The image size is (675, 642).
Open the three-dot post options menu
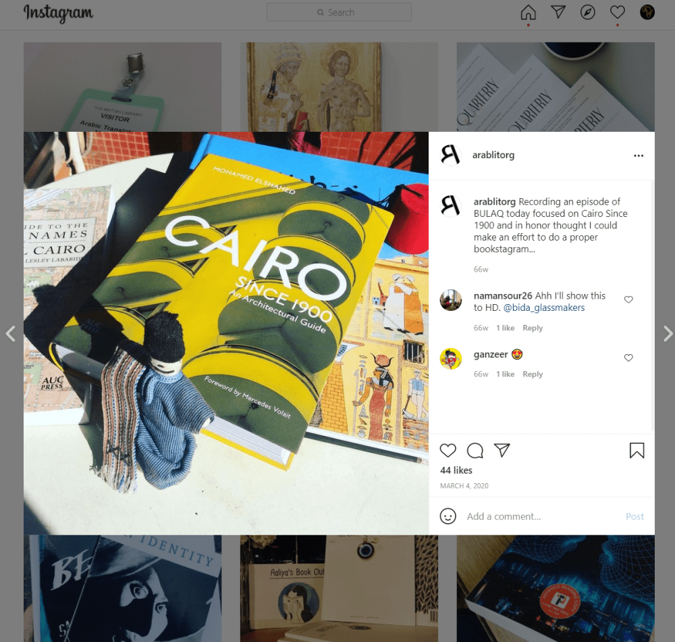pyautogui.click(x=639, y=155)
